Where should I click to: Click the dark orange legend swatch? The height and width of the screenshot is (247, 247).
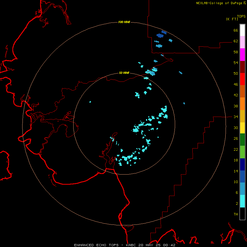242,91
